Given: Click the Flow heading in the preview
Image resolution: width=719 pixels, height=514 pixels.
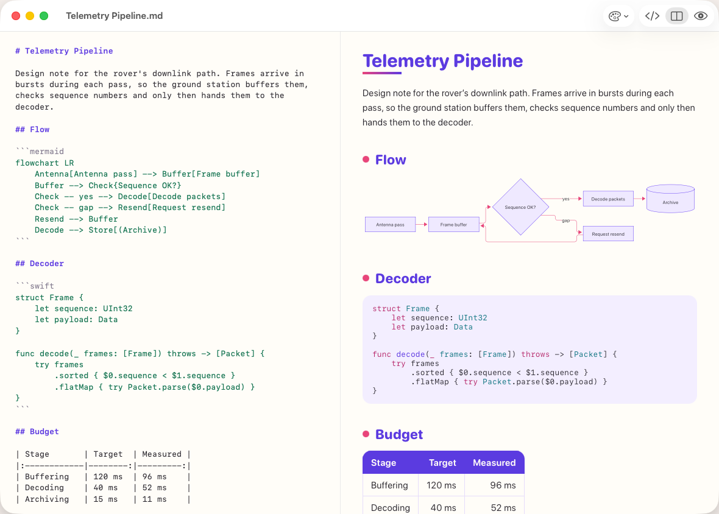Looking at the screenshot, I should coord(391,160).
